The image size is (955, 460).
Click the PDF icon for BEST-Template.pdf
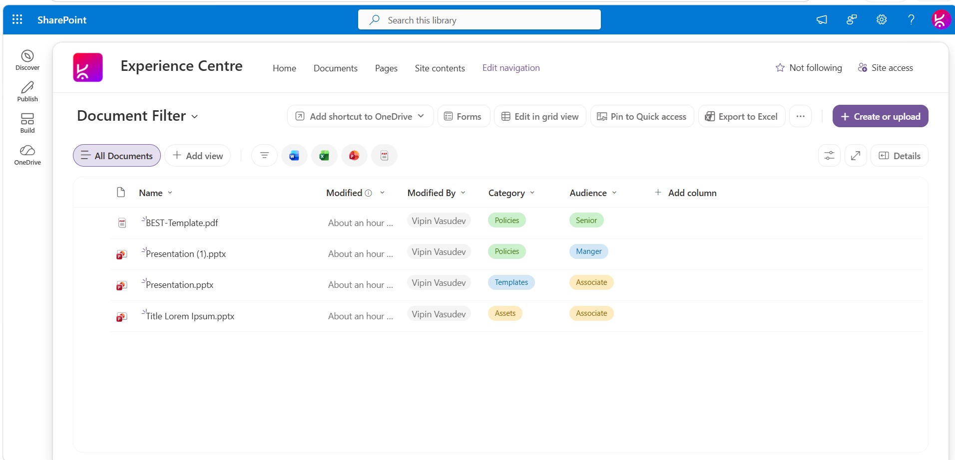point(122,223)
